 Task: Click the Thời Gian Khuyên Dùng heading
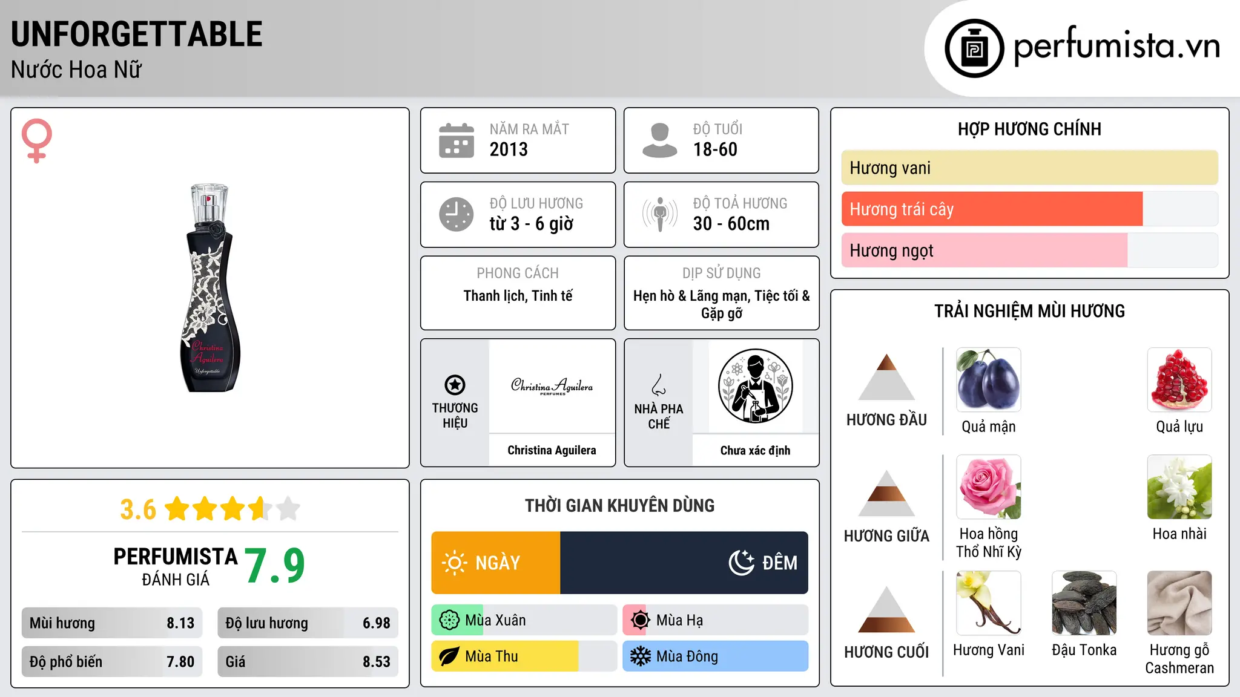pos(620,505)
